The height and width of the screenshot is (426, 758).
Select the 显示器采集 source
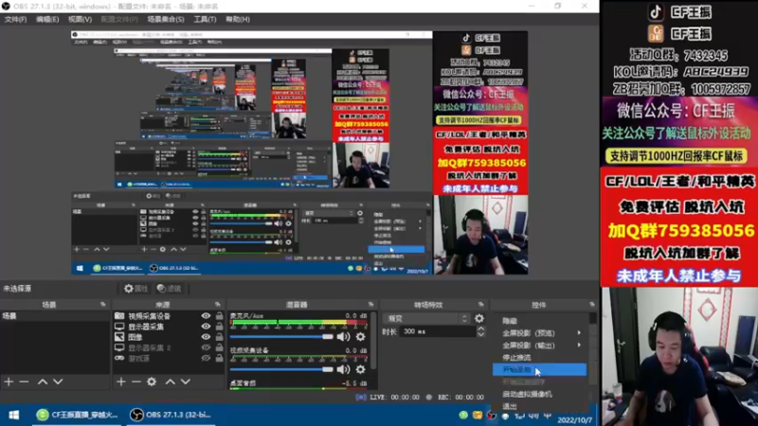click(x=146, y=327)
